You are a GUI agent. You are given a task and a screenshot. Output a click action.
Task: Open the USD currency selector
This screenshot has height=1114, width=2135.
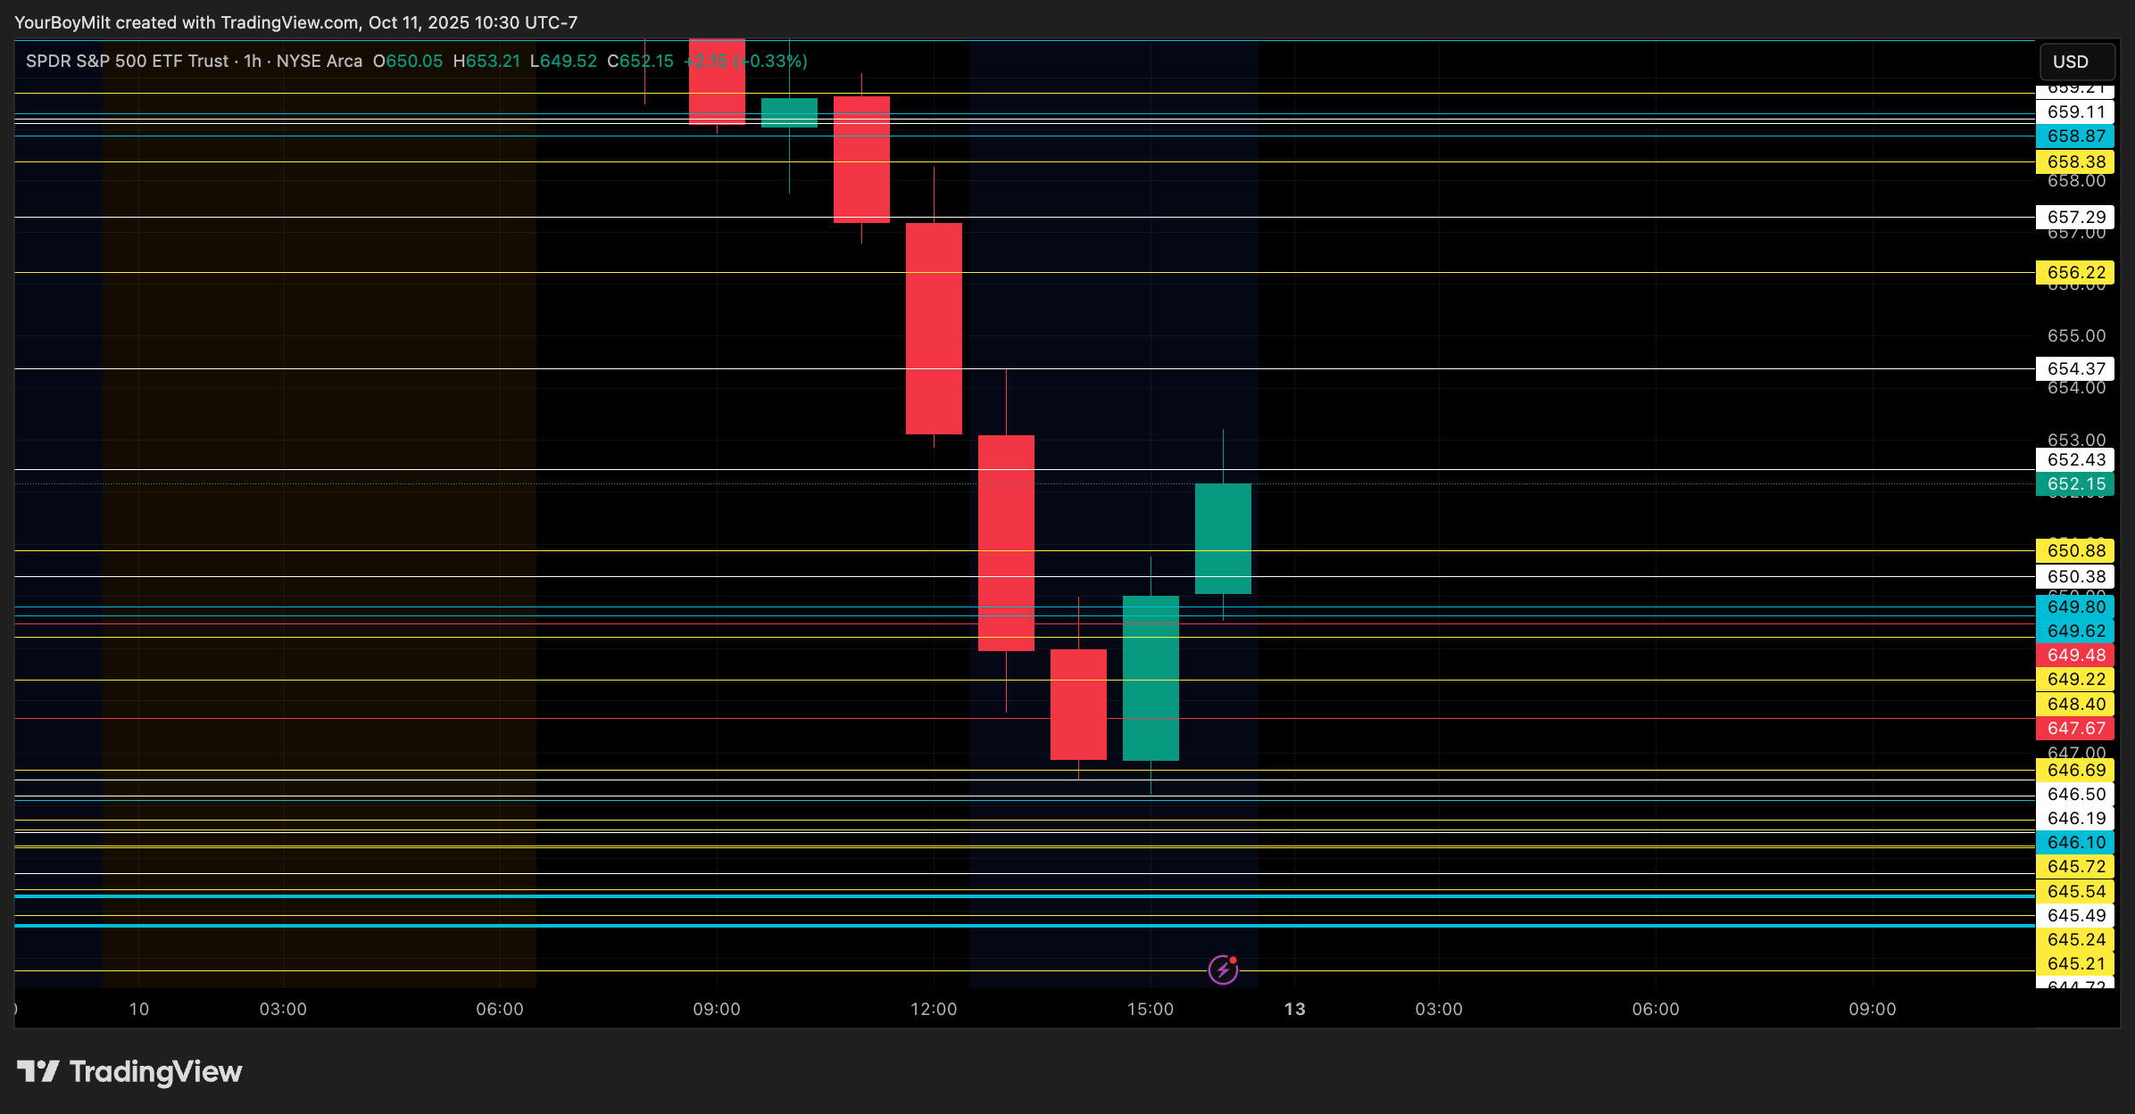[x=2076, y=62]
